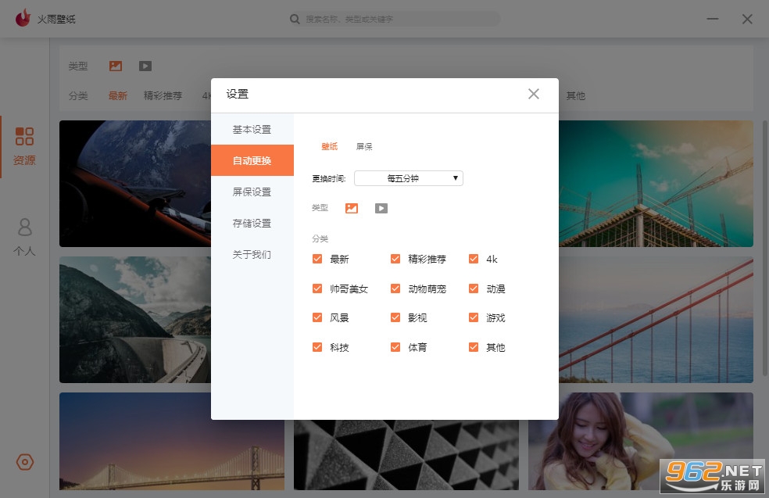Open the 屏保设置 settings tab
Image resolution: width=769 pixels, height=498 pixels.
tap(252, 192)
